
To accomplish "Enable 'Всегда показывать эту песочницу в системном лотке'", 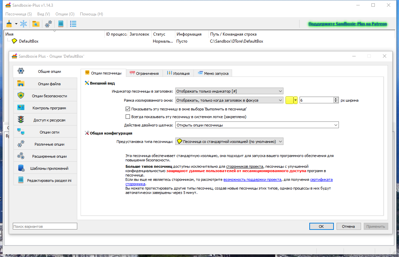I will point(128,117).
